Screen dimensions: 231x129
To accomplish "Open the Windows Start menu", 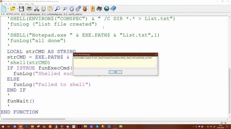I will coord(3,126).
